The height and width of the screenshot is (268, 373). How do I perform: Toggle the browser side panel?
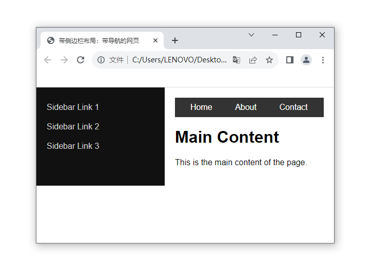[290, 60]
